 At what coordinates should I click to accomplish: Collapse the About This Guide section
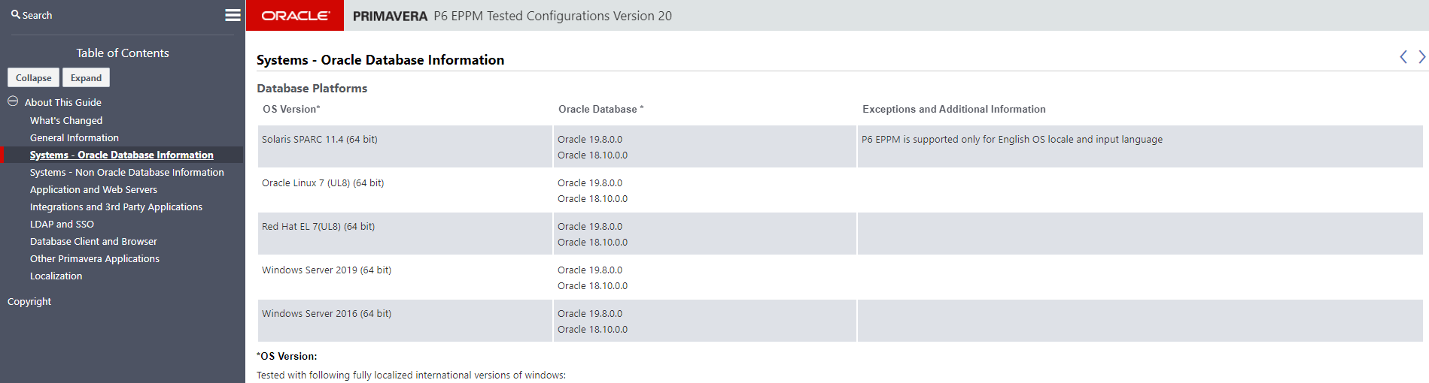coord(13,101)
